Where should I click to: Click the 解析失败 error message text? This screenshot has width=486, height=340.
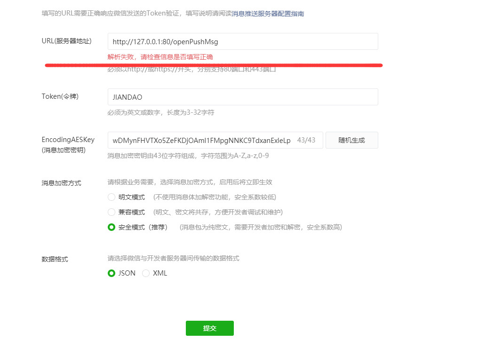click(160, 57)
